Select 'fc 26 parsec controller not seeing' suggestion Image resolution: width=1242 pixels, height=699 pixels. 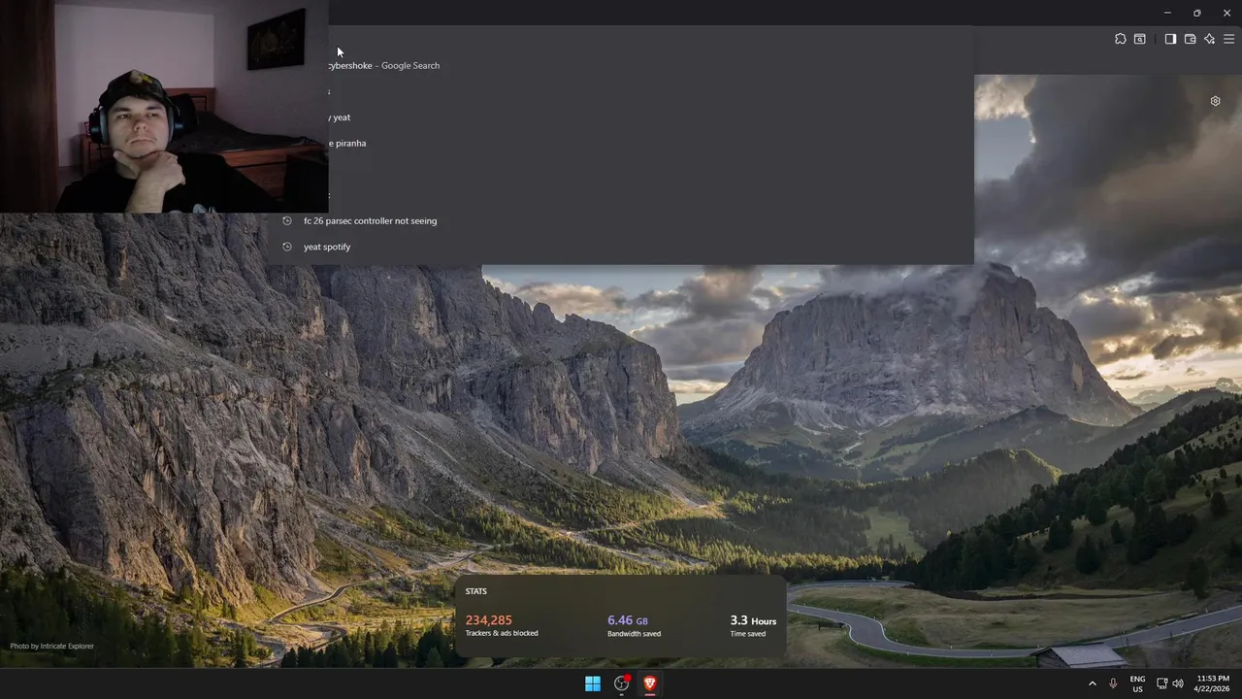[621, 220]
